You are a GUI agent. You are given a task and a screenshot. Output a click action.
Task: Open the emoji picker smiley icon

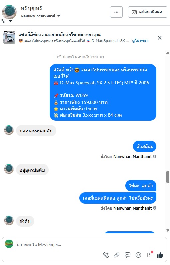(138, 255)
